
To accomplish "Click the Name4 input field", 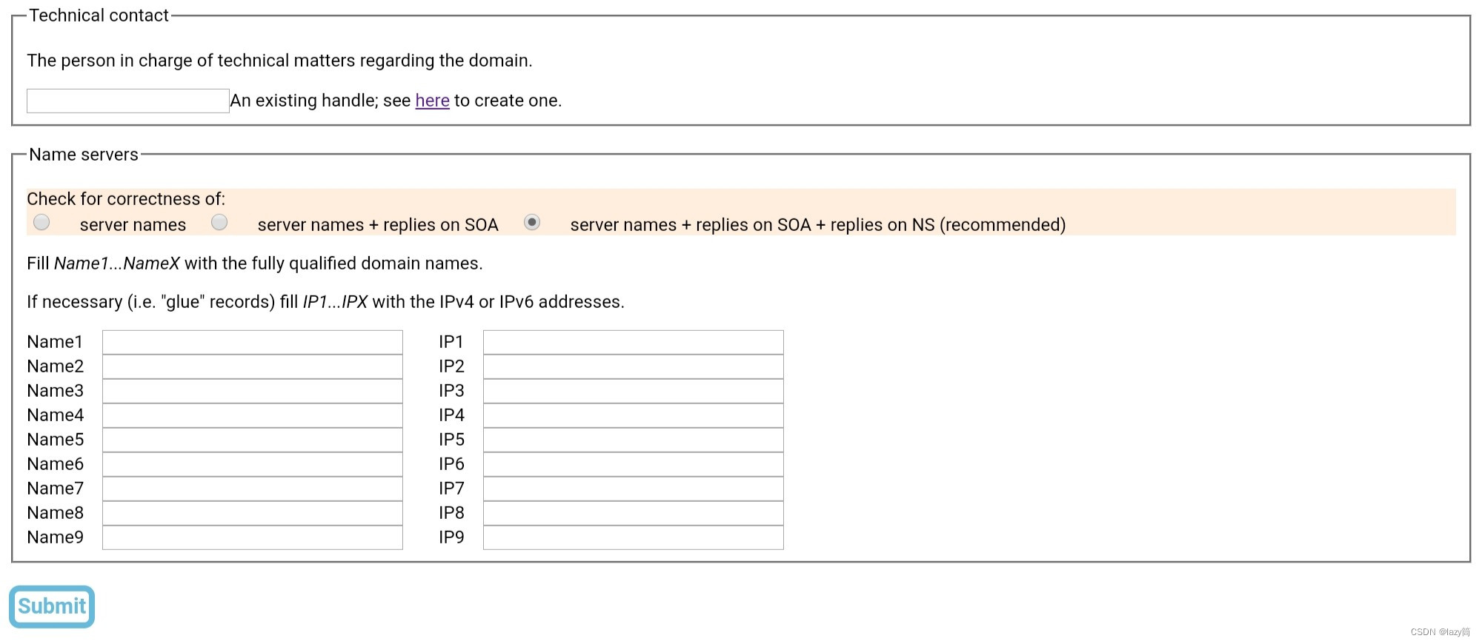I will [x=252, y=415].
